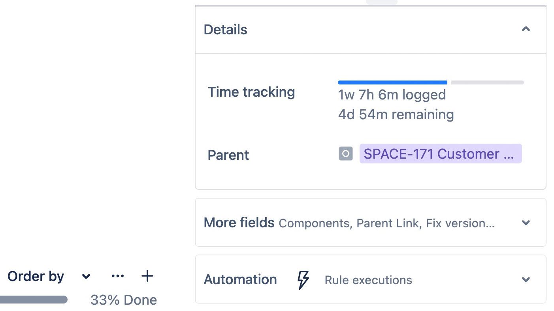
Task: Collapse the Details section with chevron
Action: (526, 29)
